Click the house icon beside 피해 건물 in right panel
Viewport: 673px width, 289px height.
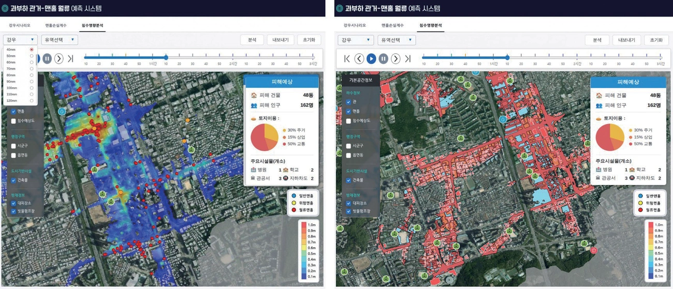(x=599, y=96)
